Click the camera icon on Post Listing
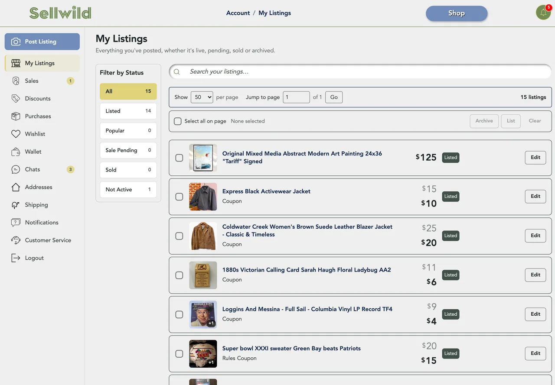Viewport: 555px width, 385px height. 16,42
